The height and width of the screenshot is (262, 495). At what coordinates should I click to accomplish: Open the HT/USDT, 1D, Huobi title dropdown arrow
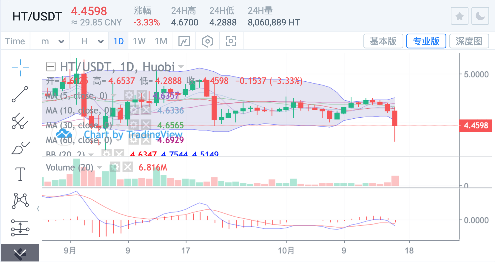click(x=181, y=67)
